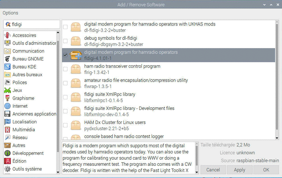Click the Localisation flag icon
Image resolution: width=282 pixels, height=178 pixels.
click(x=7, y=122)
